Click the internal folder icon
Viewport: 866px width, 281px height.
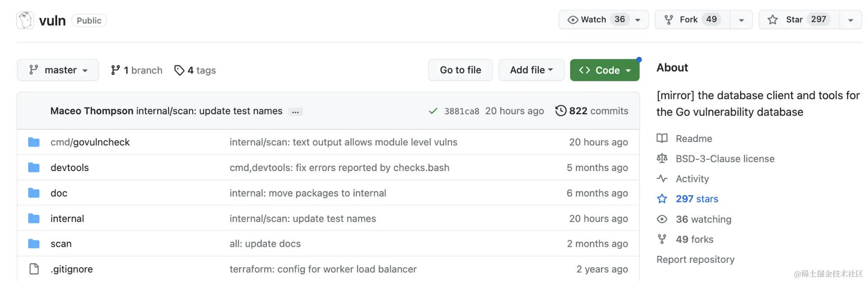pyautogui.click(x=34, y=218)
